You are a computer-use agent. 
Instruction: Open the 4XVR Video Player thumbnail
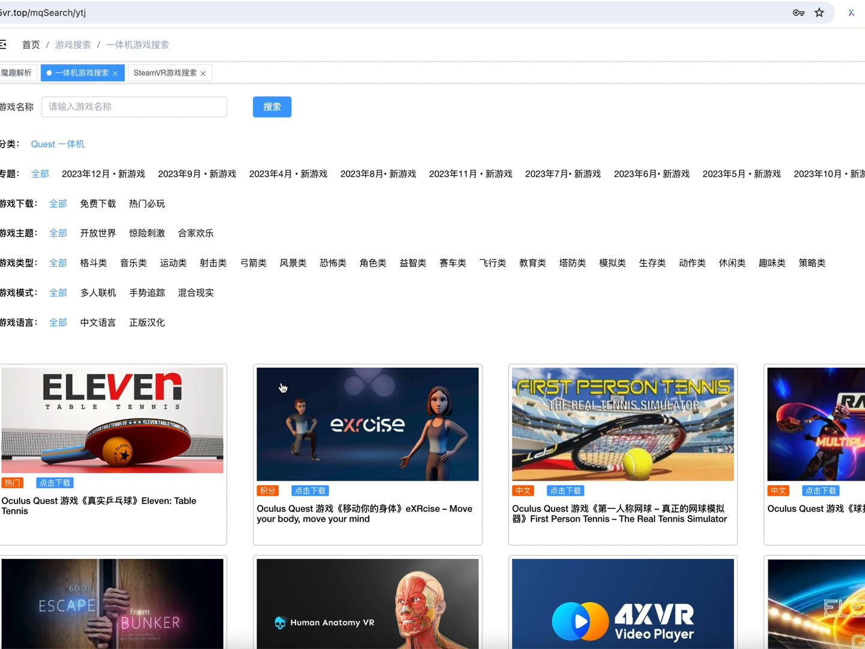tap(623, 604)
